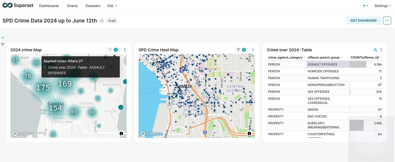Sort by crime_against_category column
395x162 pixels.
pos(286,57)
